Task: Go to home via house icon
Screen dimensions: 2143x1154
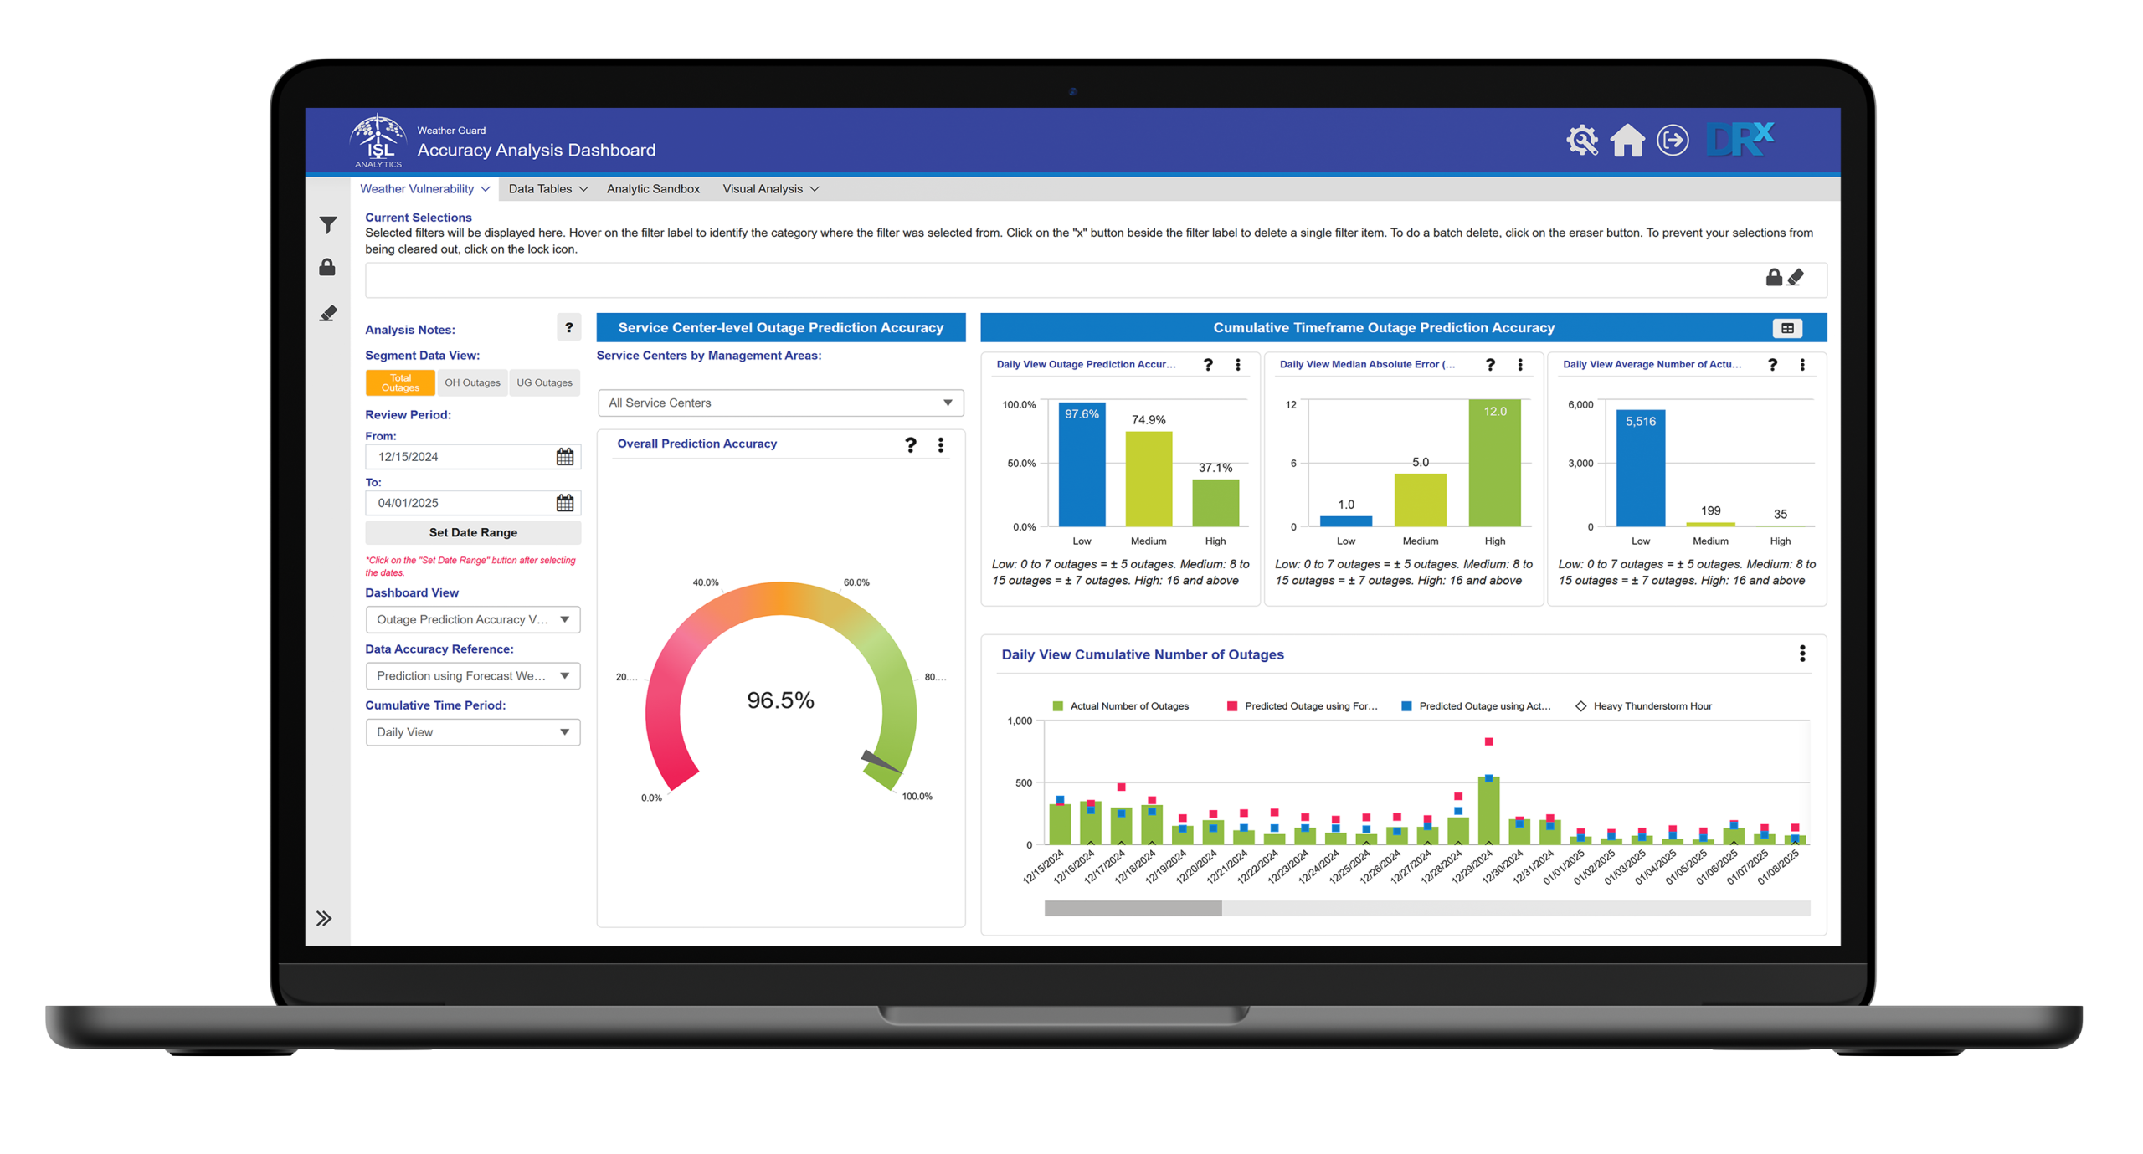Action: pyautogui.click(x=1627, y=140)
